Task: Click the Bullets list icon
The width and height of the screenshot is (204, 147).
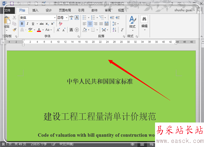Action: 84,18
